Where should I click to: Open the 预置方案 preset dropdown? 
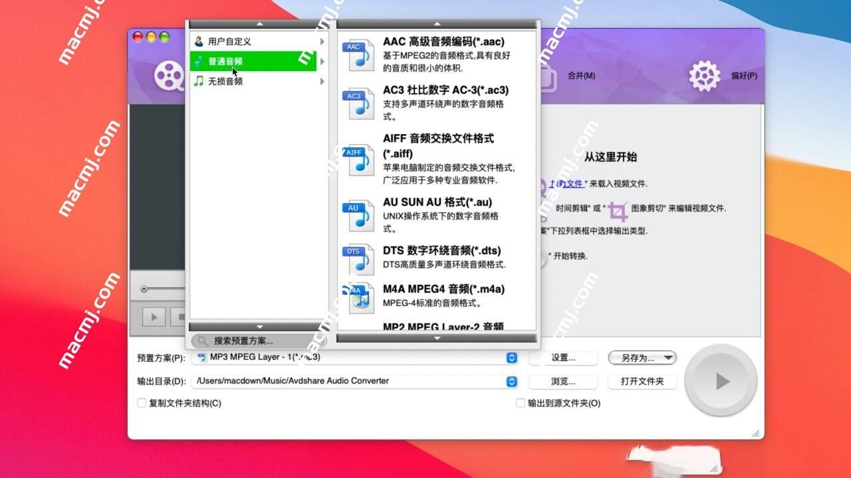(x=511, y=357)
